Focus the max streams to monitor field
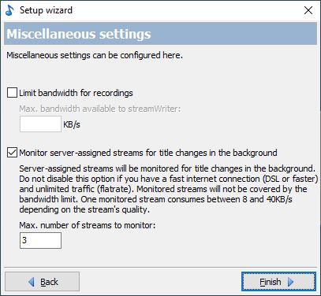 point(40,240)
